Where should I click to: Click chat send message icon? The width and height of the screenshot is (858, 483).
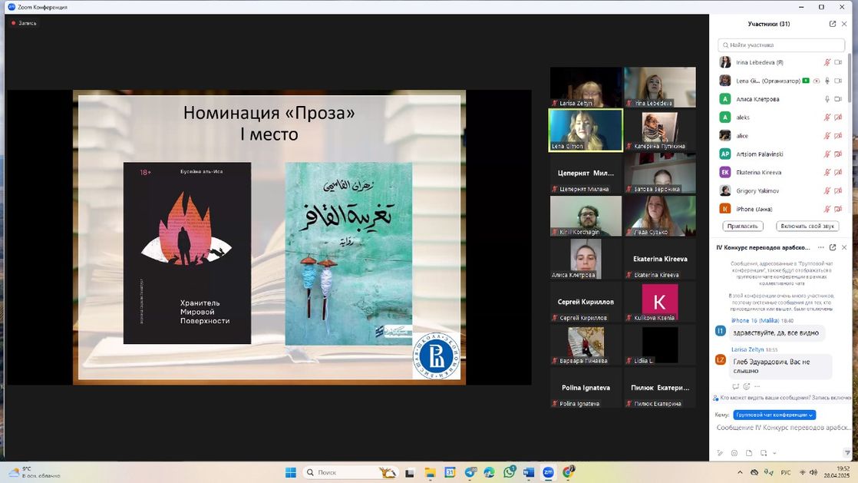tap(847, 453)
